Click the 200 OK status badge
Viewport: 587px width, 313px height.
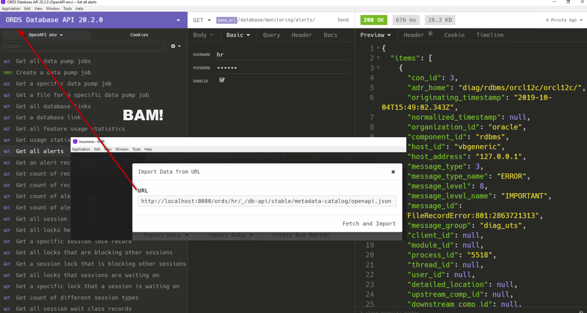pos(374,20)
